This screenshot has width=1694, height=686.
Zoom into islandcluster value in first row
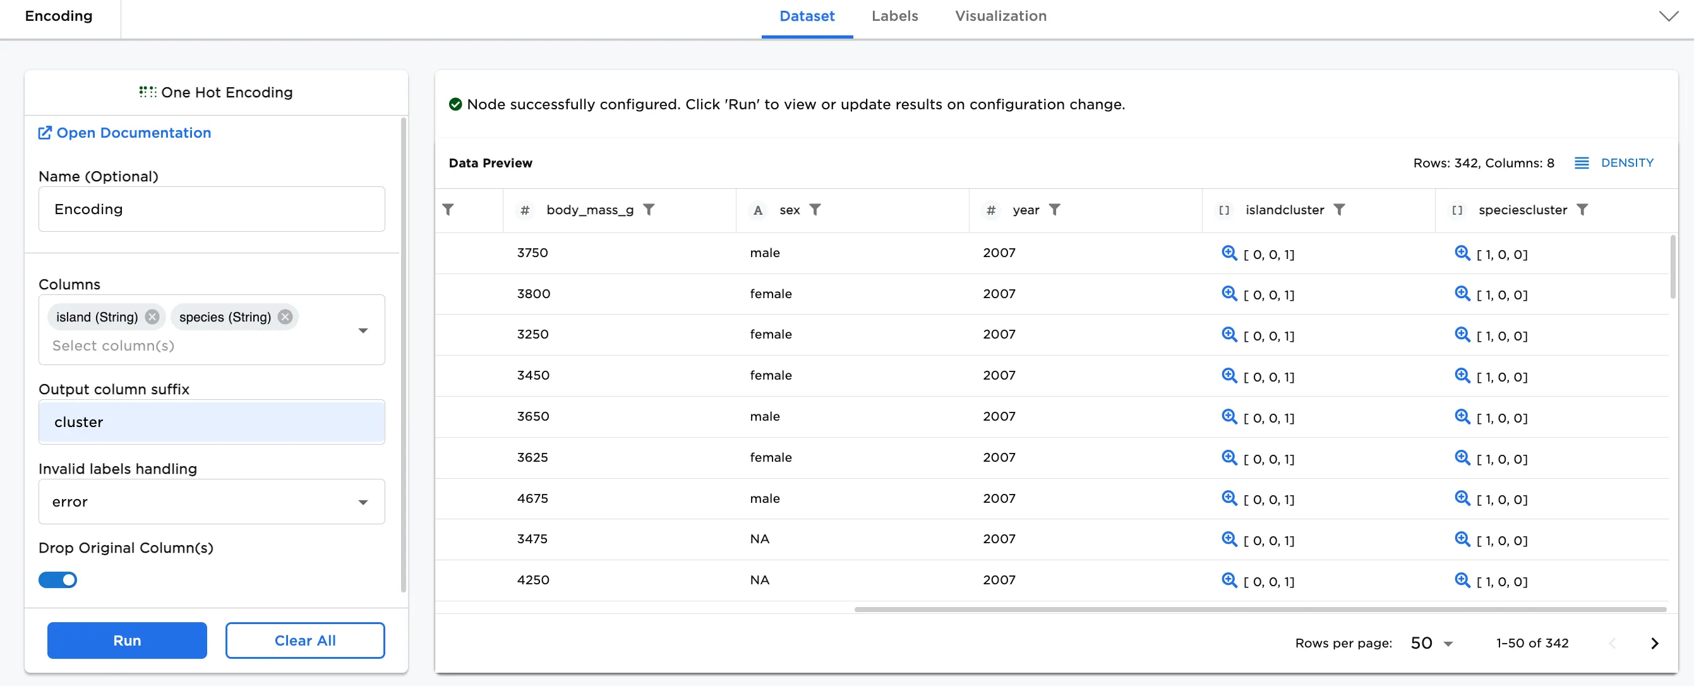(1229, 253)
